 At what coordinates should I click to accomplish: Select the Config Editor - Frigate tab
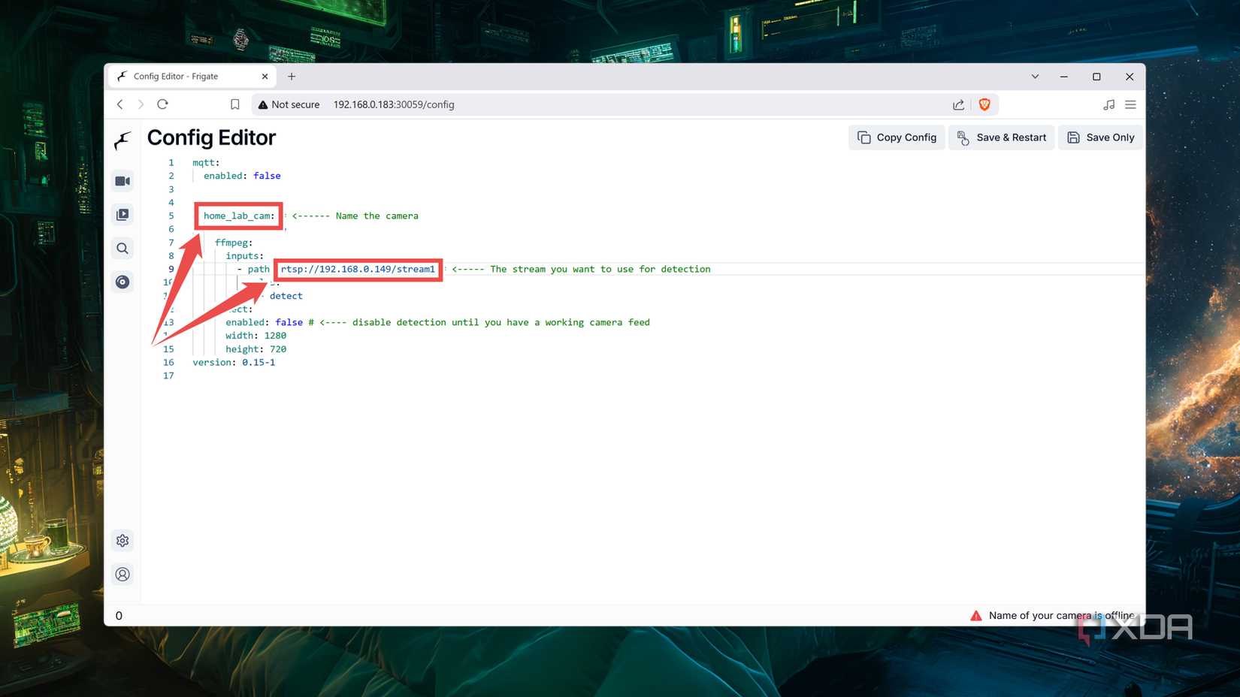pyautogui.click(x=188, y=77)
